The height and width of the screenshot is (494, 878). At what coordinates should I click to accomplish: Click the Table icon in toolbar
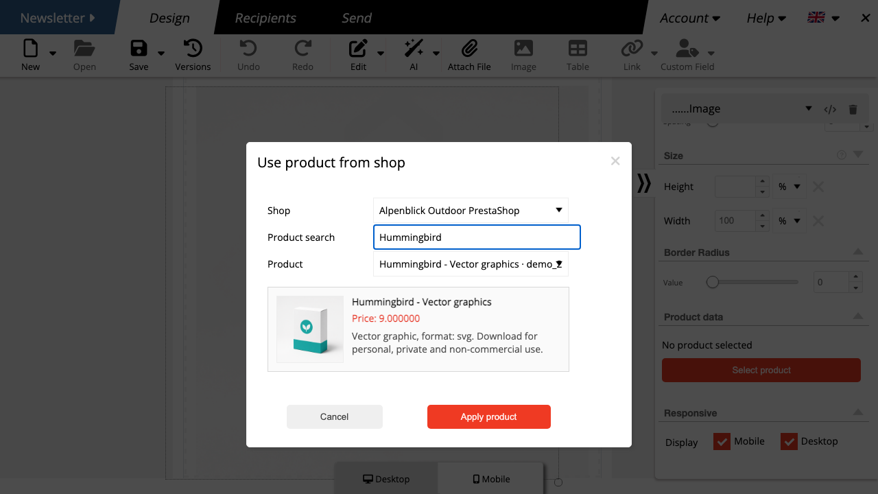(x=578, y=49)
